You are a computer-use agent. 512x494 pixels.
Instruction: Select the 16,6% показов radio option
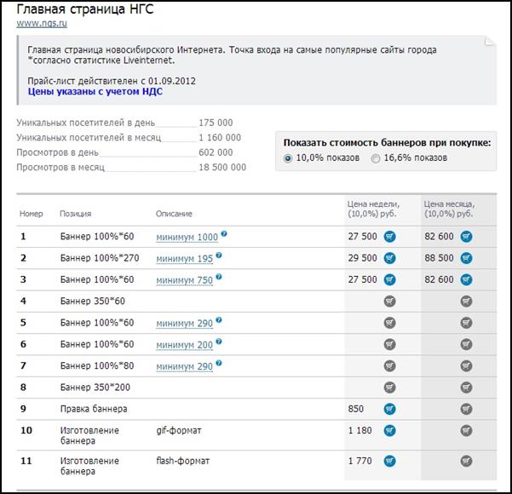pyautogui.click(x=377, y=158)
